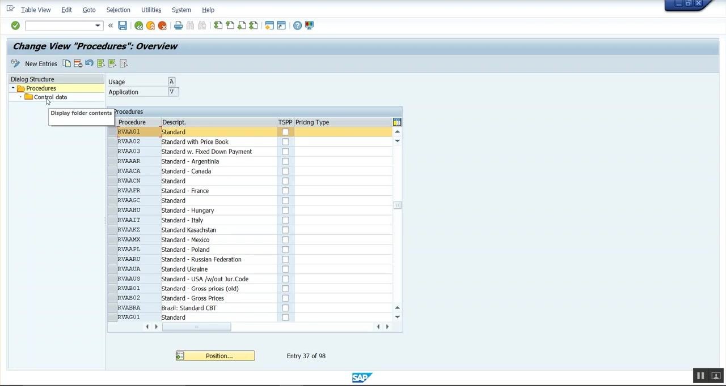Open the Edit menu

(x=66, y=10)
